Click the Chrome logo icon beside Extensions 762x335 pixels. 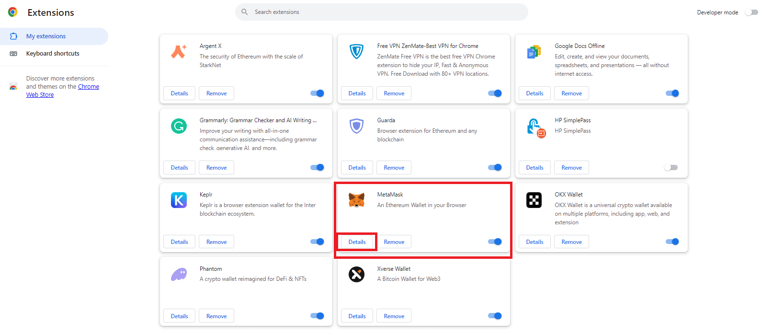pos(13,12)
